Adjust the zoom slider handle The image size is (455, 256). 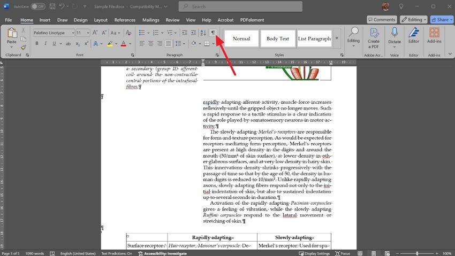(417, 253)
